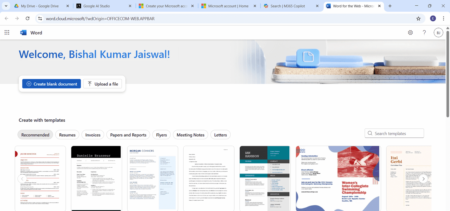This screenshot has width=450, height=211.
Task: Reload the page with the refresh icon
Action: point(28,18)
